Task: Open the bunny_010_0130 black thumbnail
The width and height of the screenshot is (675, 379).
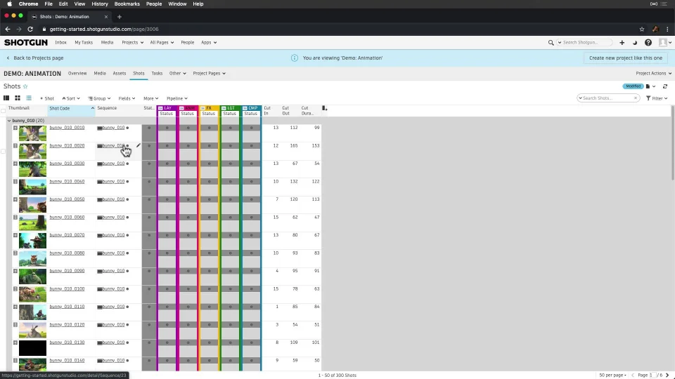Action: click(x=32, y=348)
